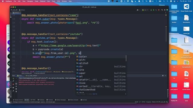
Task: Click the red Stop button in top toolbar
Action: pyautogui.click(x=159, y=10)
